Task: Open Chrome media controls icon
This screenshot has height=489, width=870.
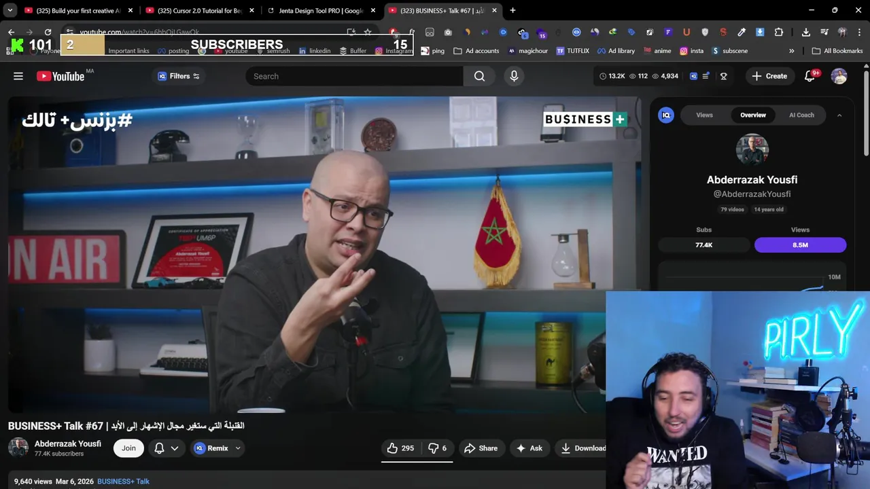Action: coord(824,32)
